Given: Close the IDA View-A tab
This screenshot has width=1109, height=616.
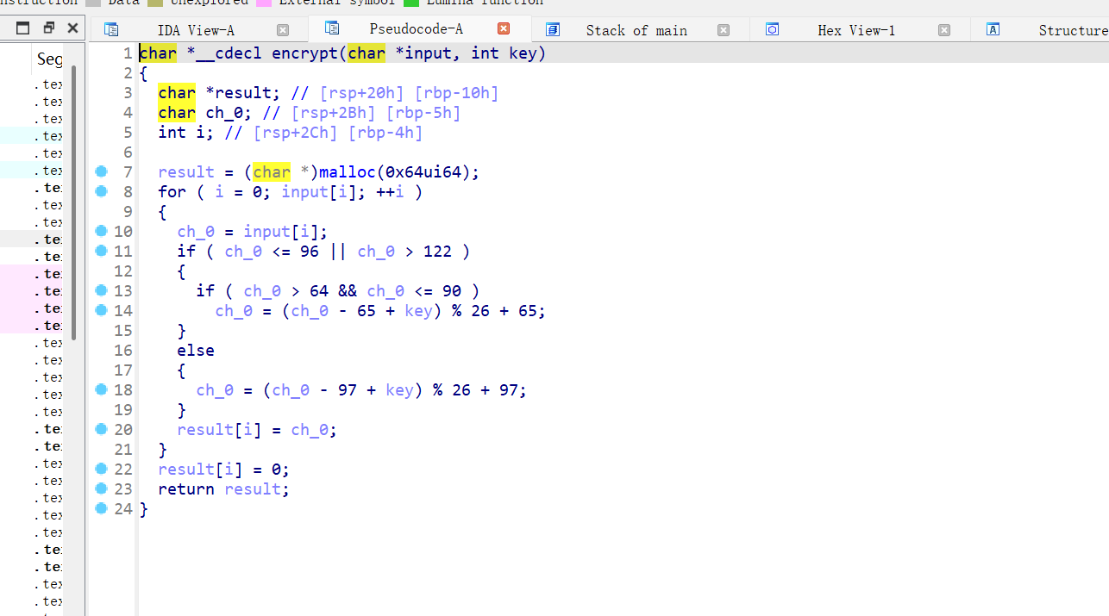Looking at the screenshot, I should coord(283,30).
